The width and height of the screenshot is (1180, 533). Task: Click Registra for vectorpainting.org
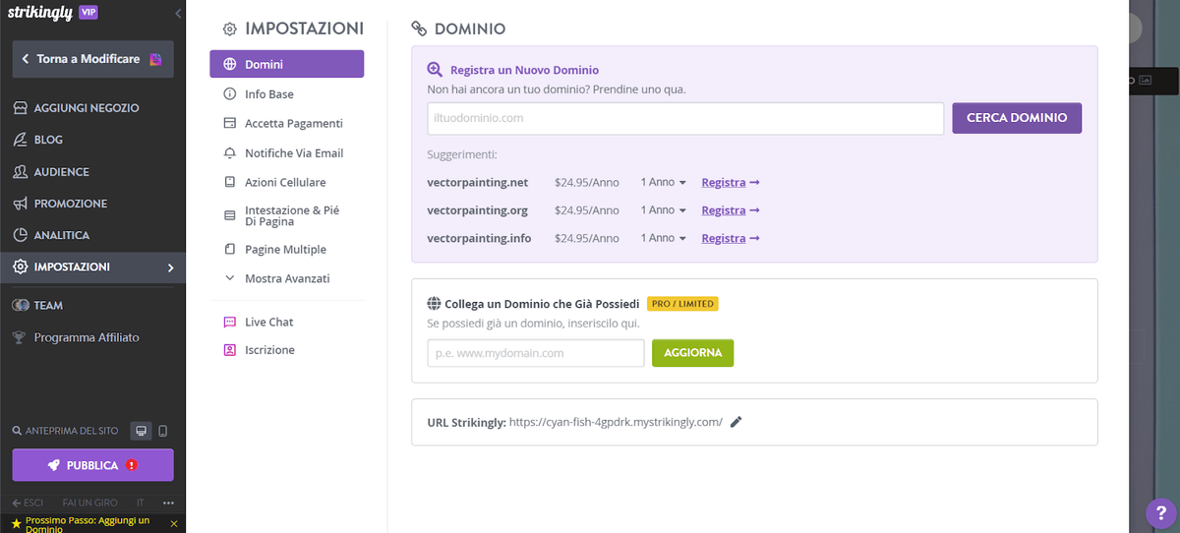731,210
